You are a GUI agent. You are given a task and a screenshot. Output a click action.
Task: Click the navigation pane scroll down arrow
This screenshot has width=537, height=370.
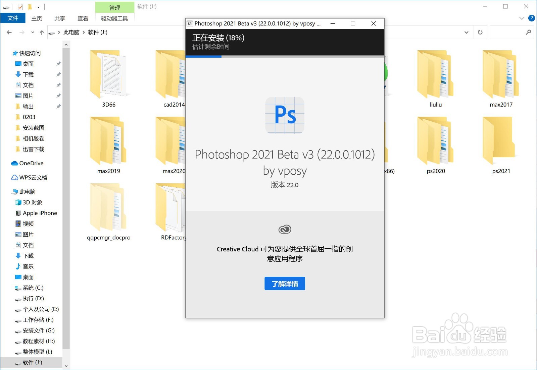[66, 366]
